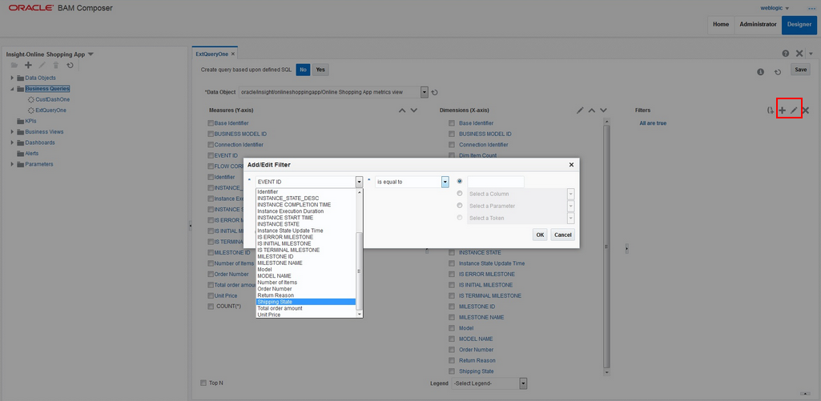The height and width of the screenshot is (401, 821).
Task: Check the COUNT(*) measure checkbox
Action: click(x=211, y=307)
